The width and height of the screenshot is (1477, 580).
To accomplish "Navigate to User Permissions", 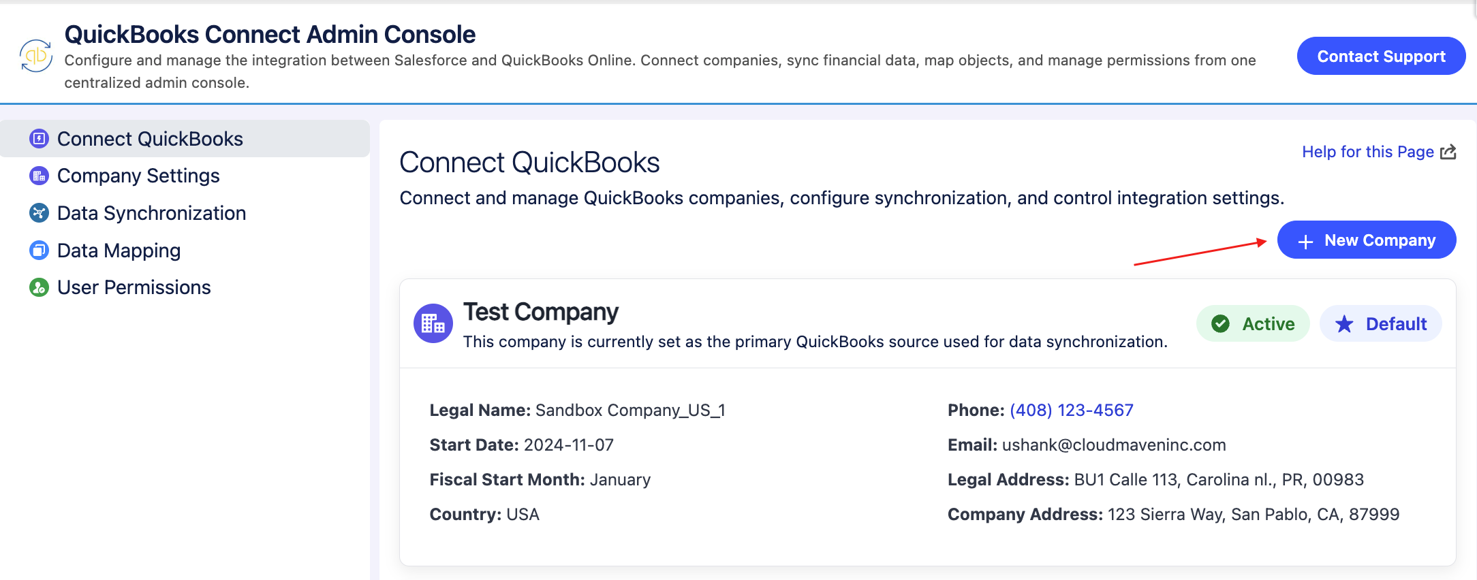I will click(185, 287).
